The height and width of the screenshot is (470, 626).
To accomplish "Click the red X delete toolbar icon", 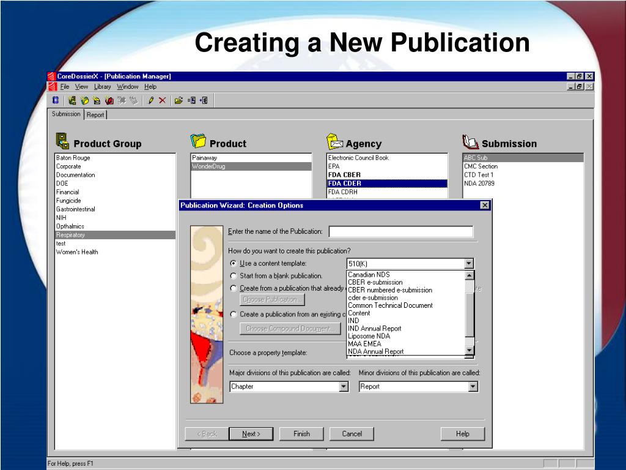I will click(163, 100).
